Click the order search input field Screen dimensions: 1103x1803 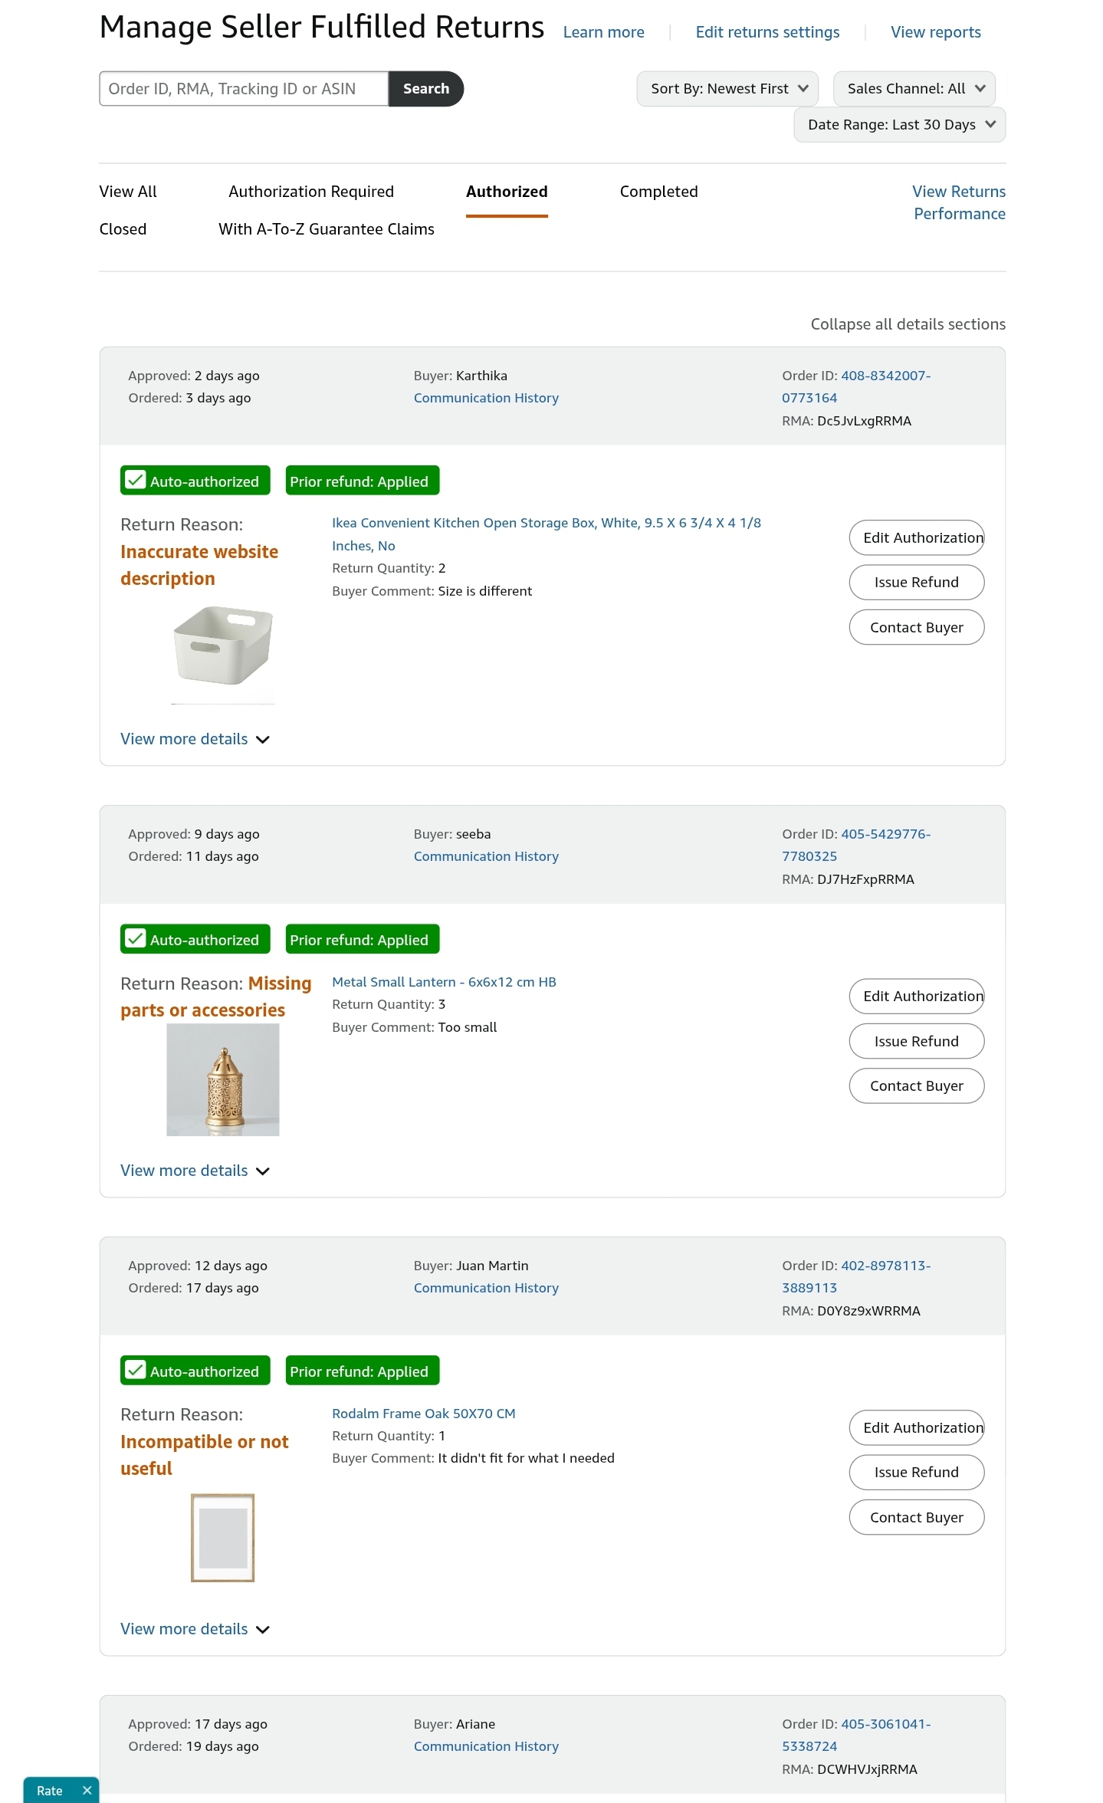244,89
